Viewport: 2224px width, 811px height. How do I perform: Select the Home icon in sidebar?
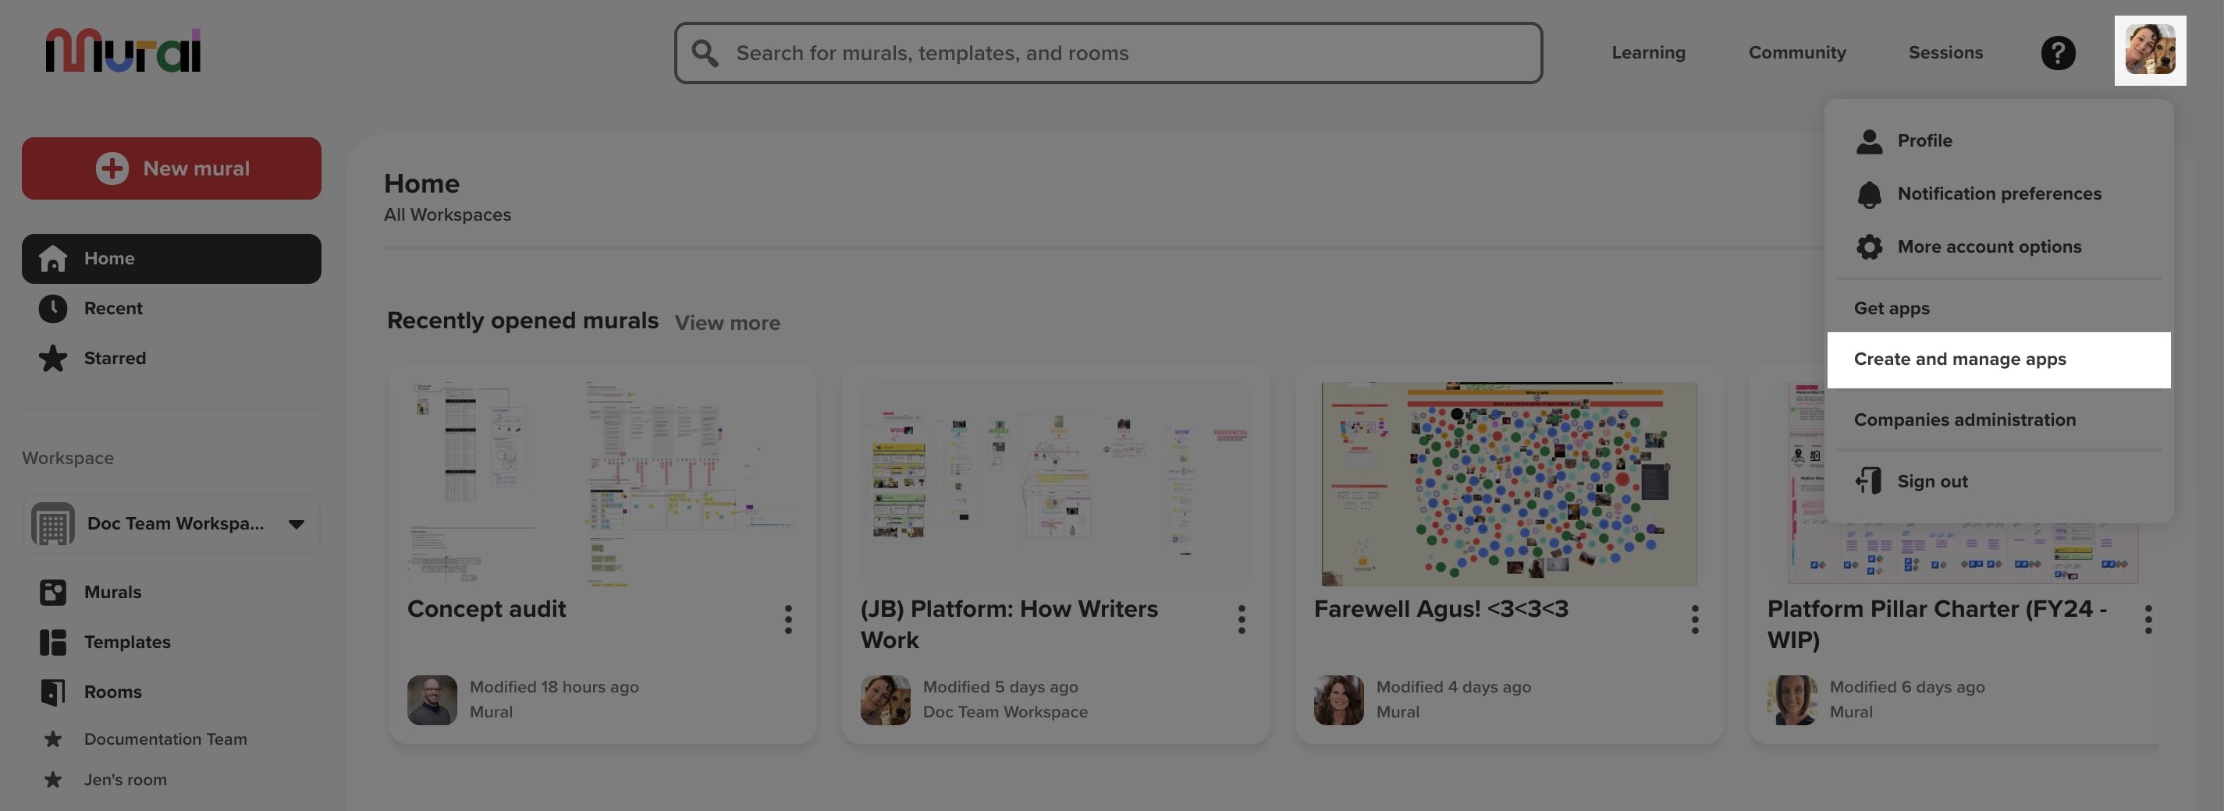[52, 258]
